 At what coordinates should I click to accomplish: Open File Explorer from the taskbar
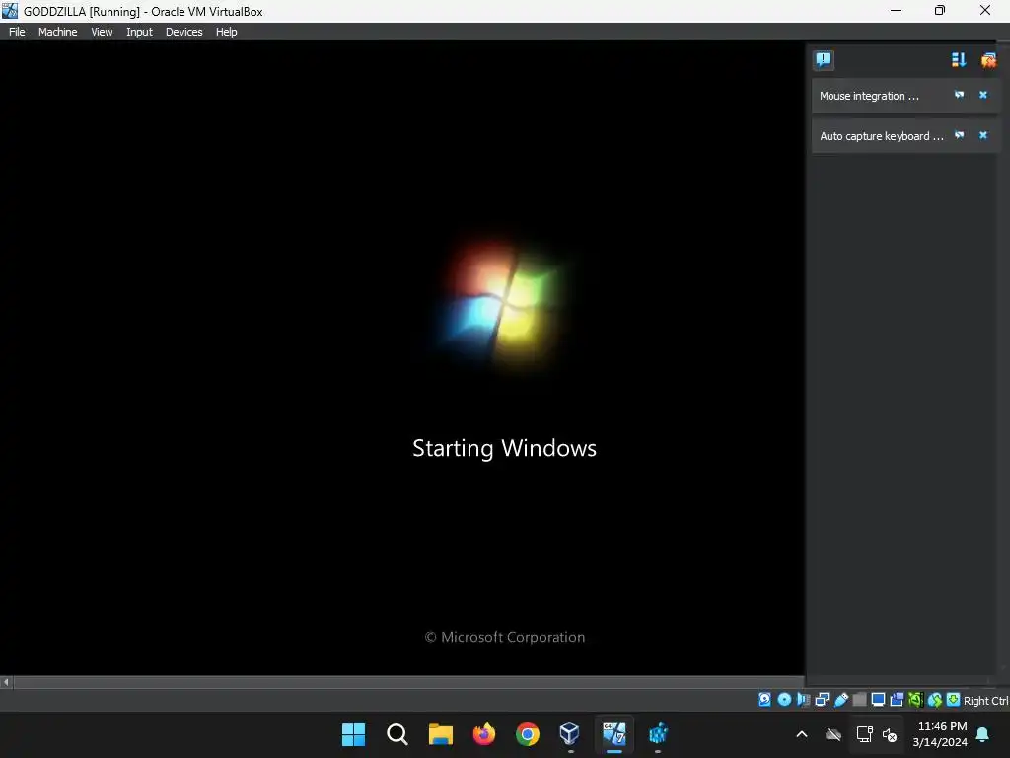[441, 734]
